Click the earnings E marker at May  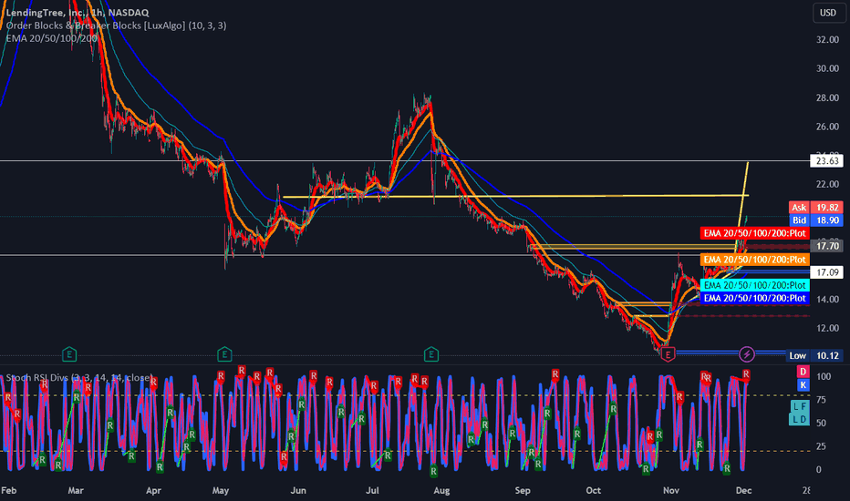tap(224, 354)
